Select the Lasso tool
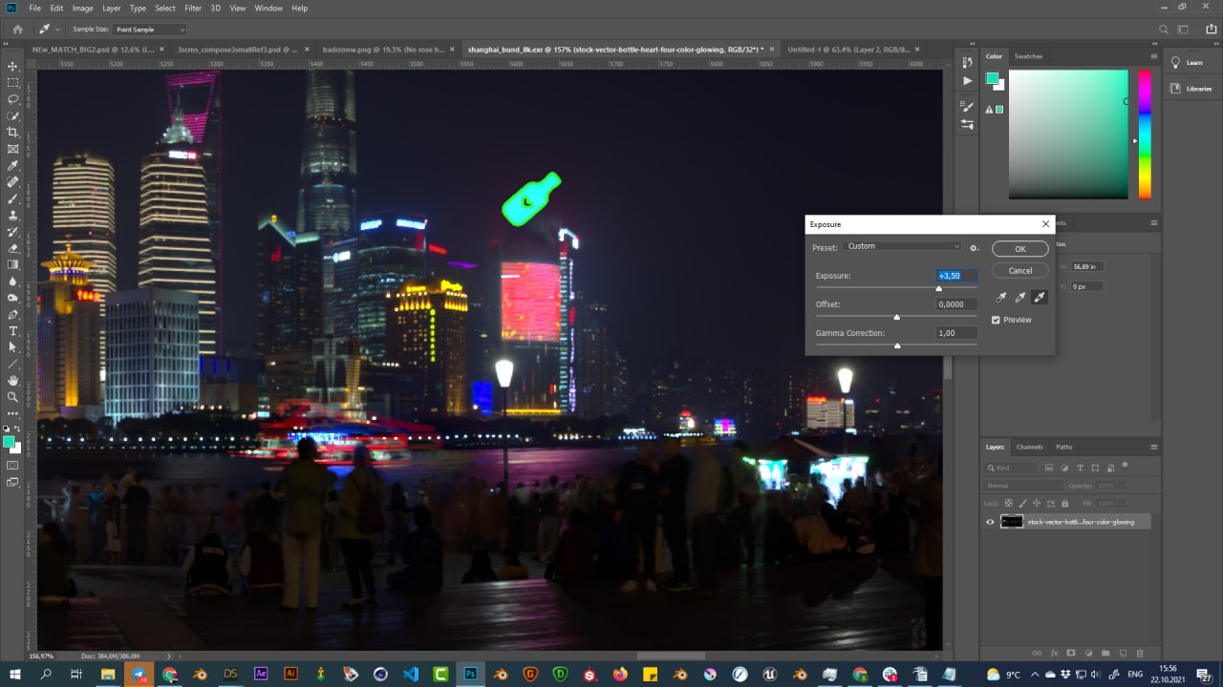The image size is (1223, 687). click(x=13, y=99)
